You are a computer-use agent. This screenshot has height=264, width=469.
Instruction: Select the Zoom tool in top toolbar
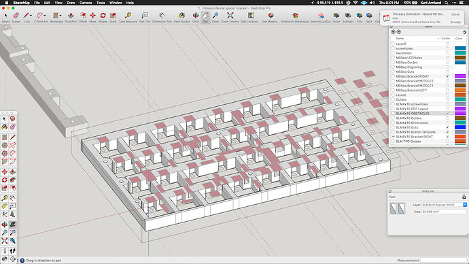(215, 18)
